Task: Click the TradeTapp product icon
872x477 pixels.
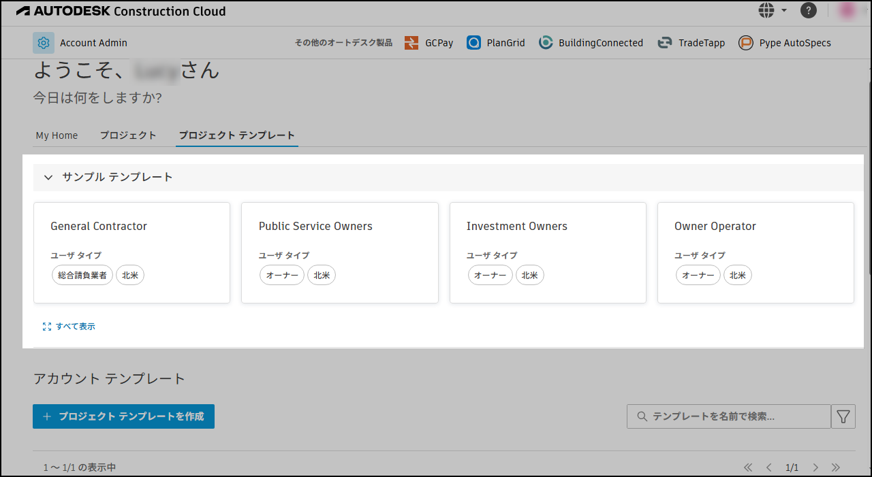Action: point(665,43)
